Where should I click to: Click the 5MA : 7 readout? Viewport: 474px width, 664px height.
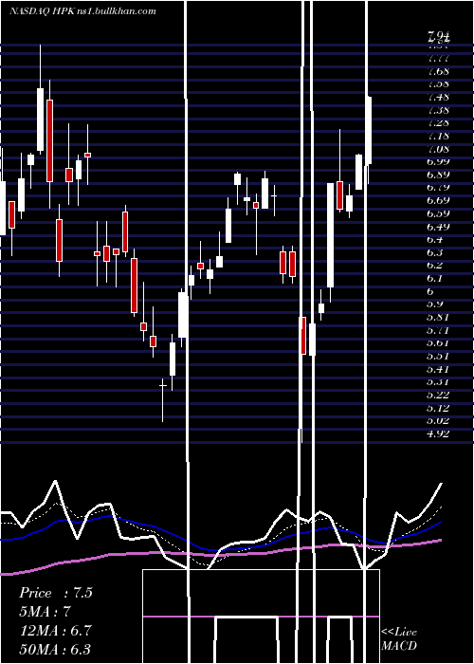(47, 612)
